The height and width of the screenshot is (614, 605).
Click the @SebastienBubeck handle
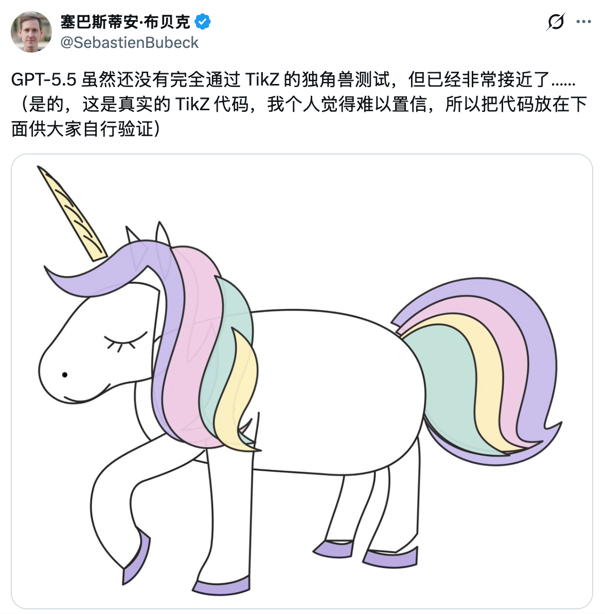[x=130, y=42]
